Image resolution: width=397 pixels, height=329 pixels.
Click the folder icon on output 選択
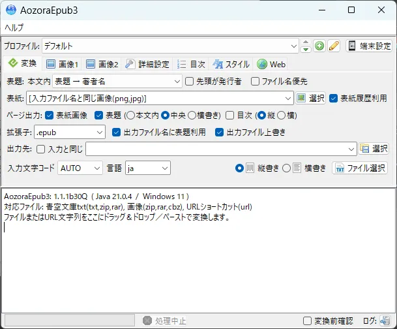click(x=364, y=149)
